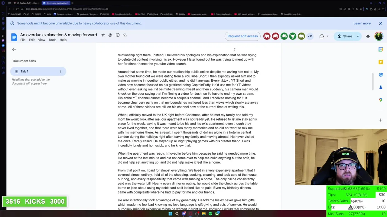Open the settings gear in Opera sidebar

click(x=3, y=73)
